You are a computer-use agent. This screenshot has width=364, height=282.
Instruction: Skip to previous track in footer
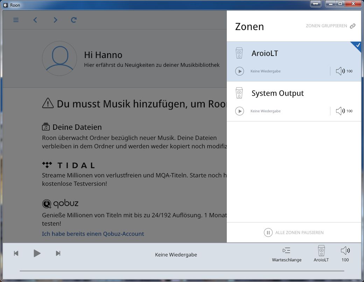coord(16,253)
